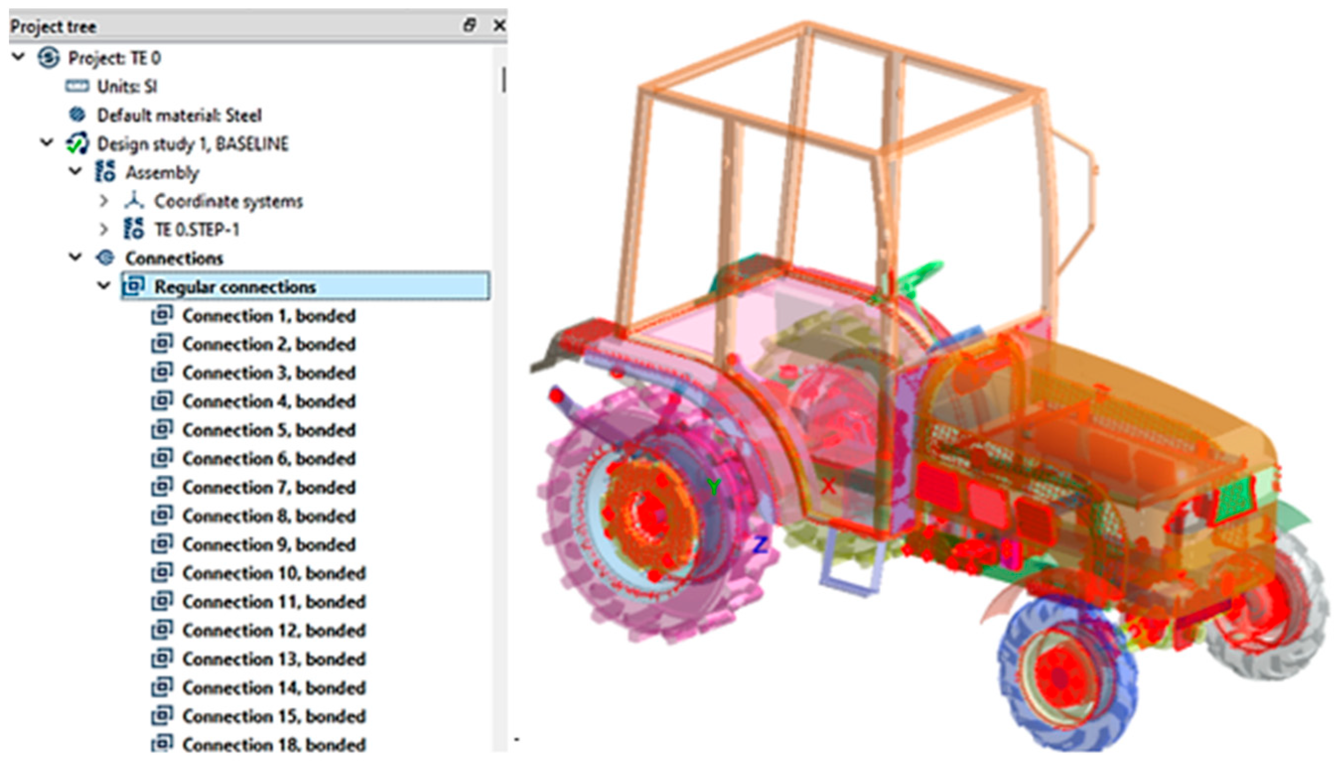Select 'Connection 15, bonded' row
The width and height of the screenshot is (1339, 763).
[273, 716]
